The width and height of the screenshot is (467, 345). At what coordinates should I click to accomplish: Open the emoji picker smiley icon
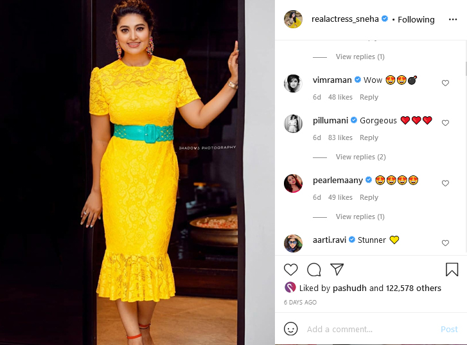pyautogui.click(x=291, y=329)
